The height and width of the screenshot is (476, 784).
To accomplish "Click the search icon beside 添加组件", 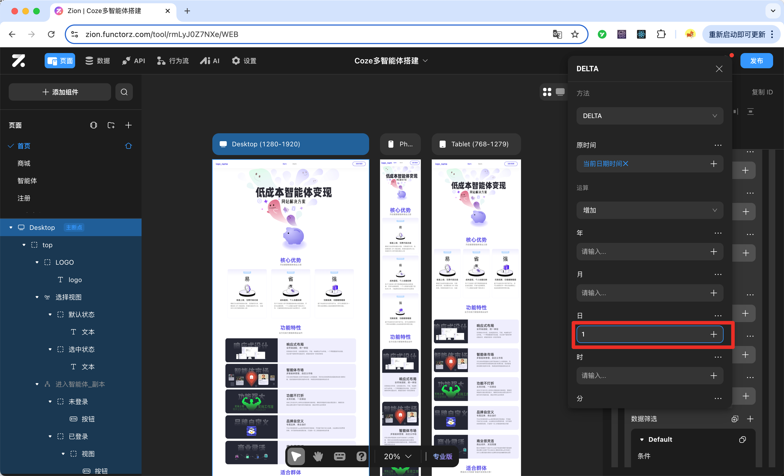I will tap(124, 92).
